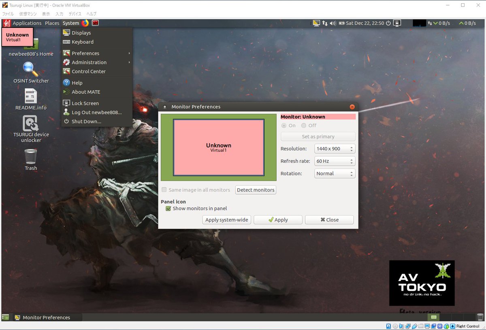Click the lock screen icon in top panel

397,23
